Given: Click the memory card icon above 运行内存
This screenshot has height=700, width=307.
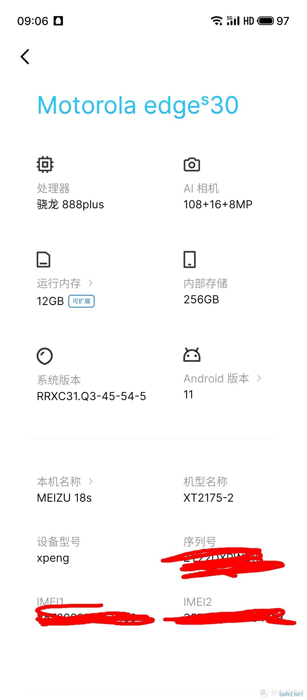Looking at the screenshot, I should [x=43, y=259].
